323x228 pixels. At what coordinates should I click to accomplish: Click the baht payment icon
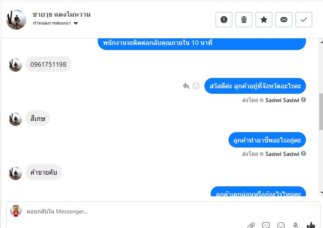tap(296, 225)
